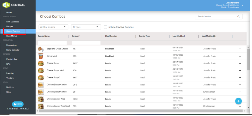The image size is (252, 116).
Task: Open Point of Sale reports
Action: [x=12, y=59]
